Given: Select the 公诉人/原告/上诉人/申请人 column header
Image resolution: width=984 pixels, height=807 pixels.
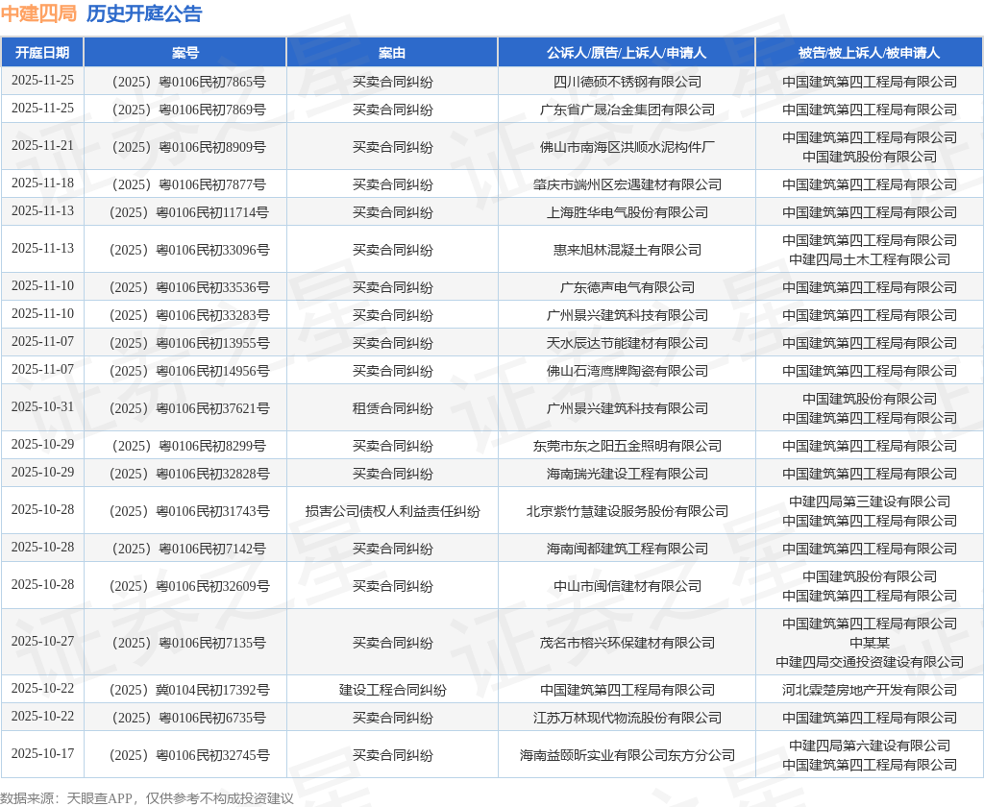Looking at the screenshot, I should (627, 53).
